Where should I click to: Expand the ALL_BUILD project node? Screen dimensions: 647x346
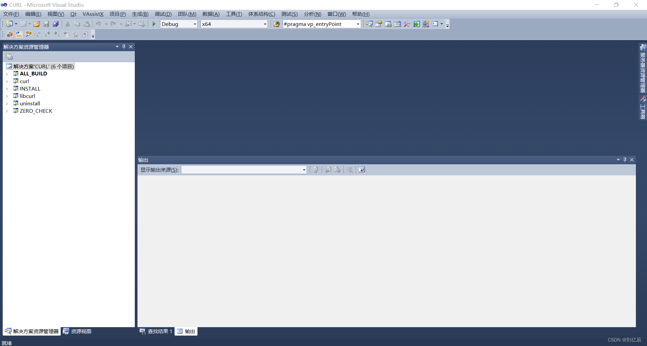7,74
